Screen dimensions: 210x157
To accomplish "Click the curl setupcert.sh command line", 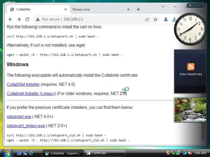I will [53, 36].
